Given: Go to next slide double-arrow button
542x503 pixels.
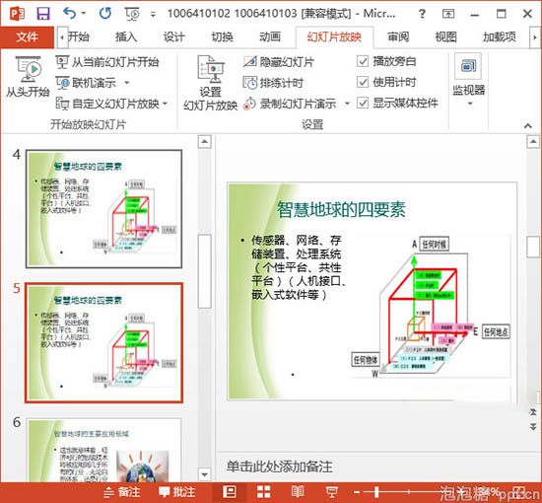Looking at the screenshot, I should pos(533,427).
